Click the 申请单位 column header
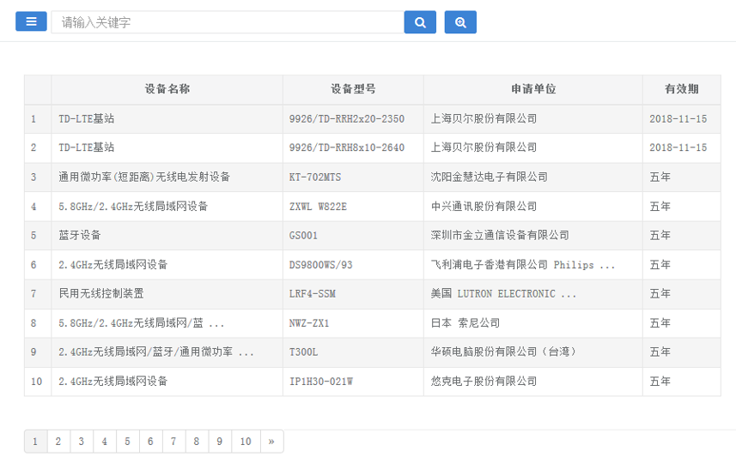Screen dimensions: 736x463 pos(532,89)
